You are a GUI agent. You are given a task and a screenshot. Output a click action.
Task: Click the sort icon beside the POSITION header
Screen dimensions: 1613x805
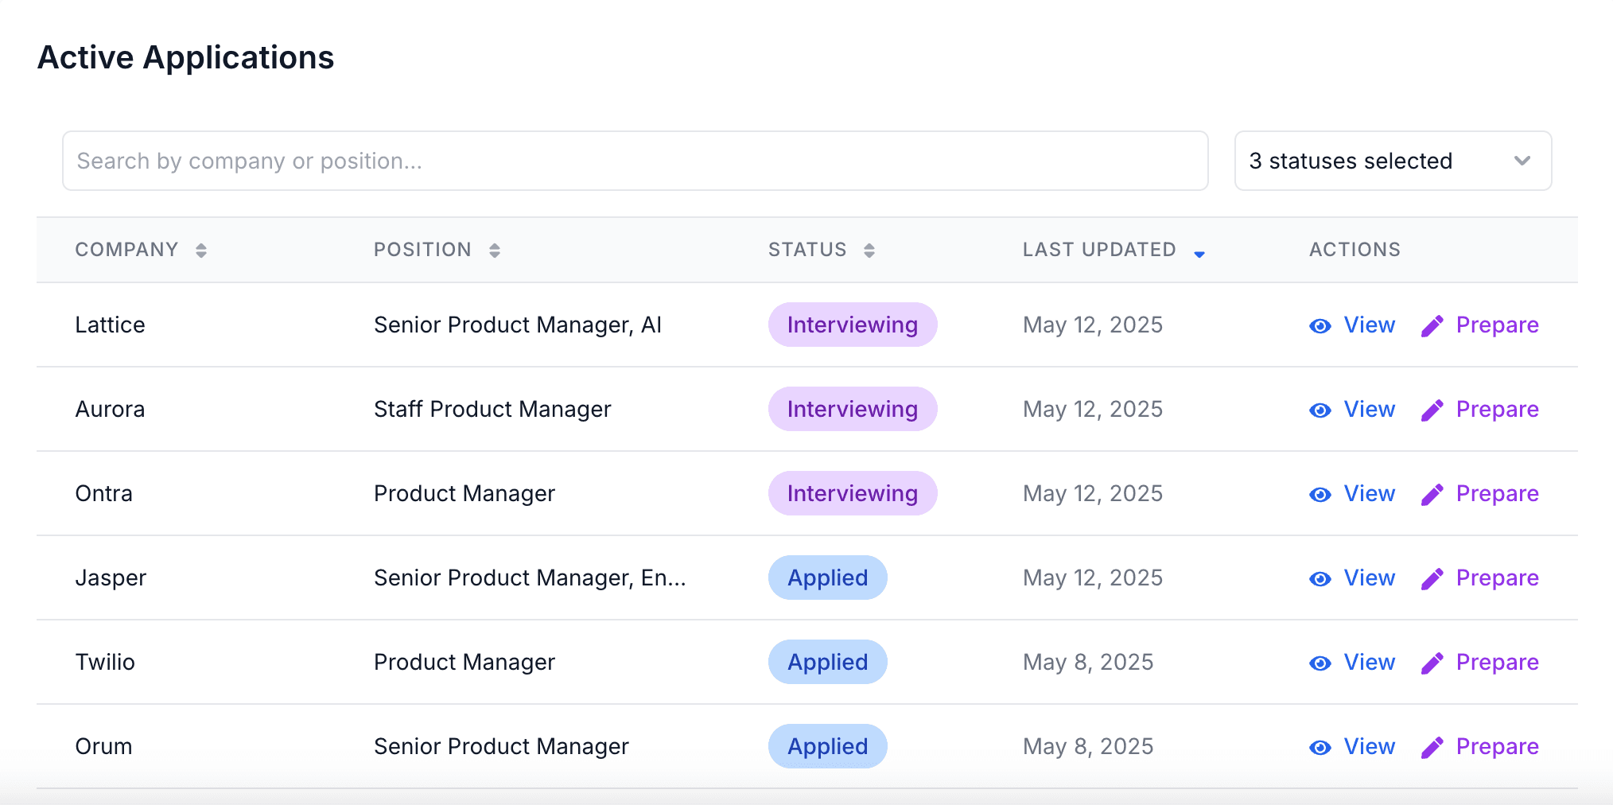tap(495, 249)
